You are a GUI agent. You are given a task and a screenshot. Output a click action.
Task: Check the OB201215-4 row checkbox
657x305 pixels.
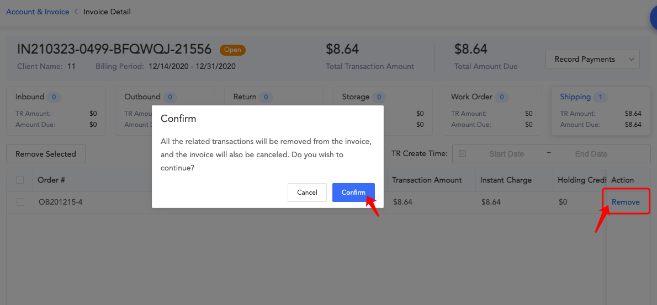(x=20, y=202)
